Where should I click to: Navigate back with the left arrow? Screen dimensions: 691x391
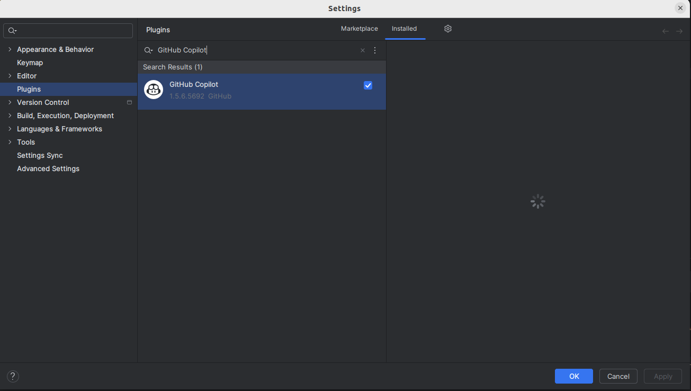tap(666, 31)
